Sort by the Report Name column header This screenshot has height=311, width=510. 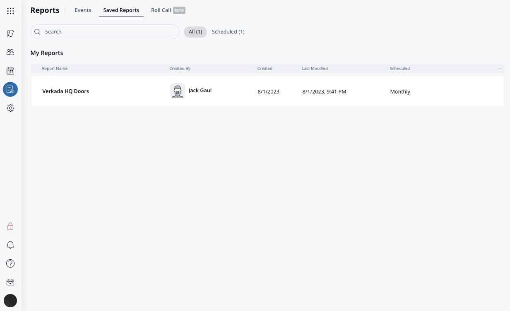pyautogui.click(x=55, y=69)
